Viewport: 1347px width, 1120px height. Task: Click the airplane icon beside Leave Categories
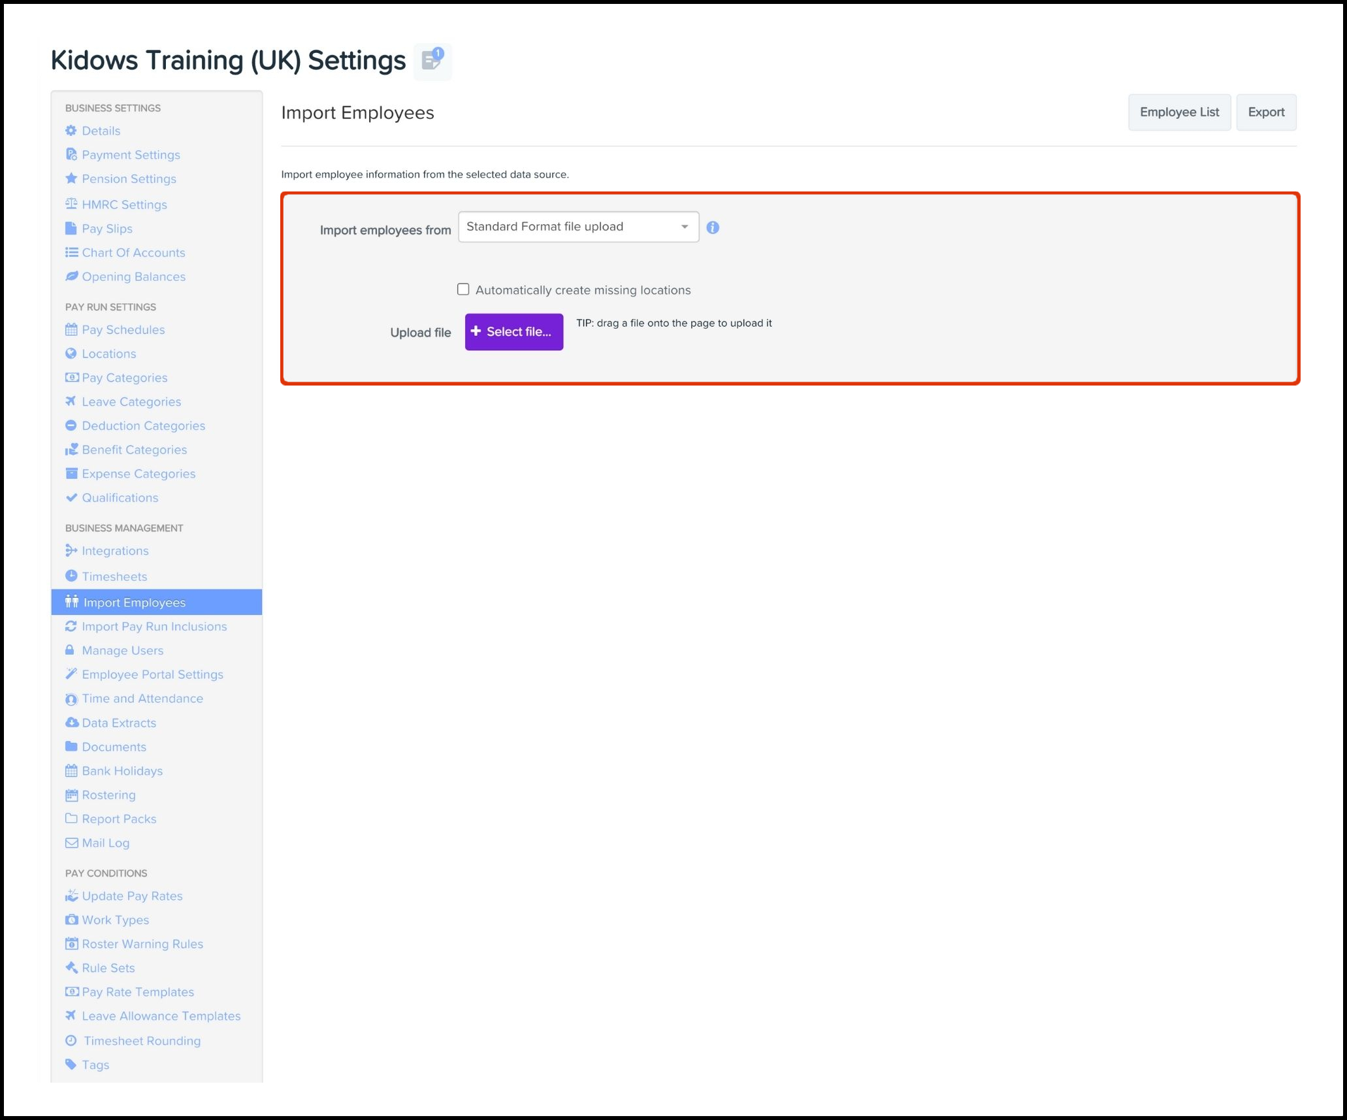pos(71,401)
